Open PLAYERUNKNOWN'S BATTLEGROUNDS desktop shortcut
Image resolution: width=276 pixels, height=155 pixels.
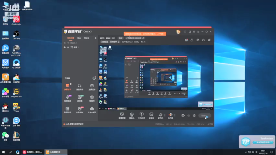pyautogui.click(x=16, y=51)
